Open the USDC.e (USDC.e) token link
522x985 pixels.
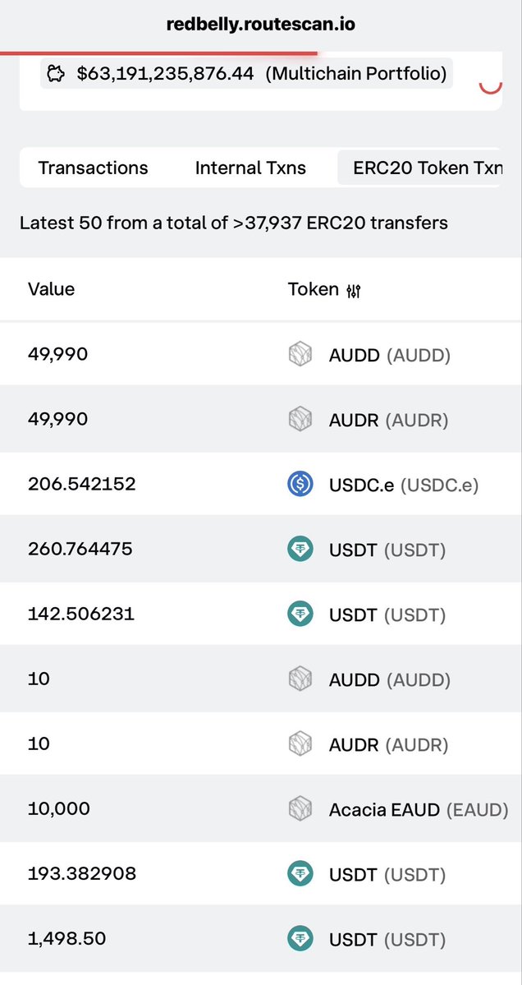pyautogui.click(x=404, y=485)
